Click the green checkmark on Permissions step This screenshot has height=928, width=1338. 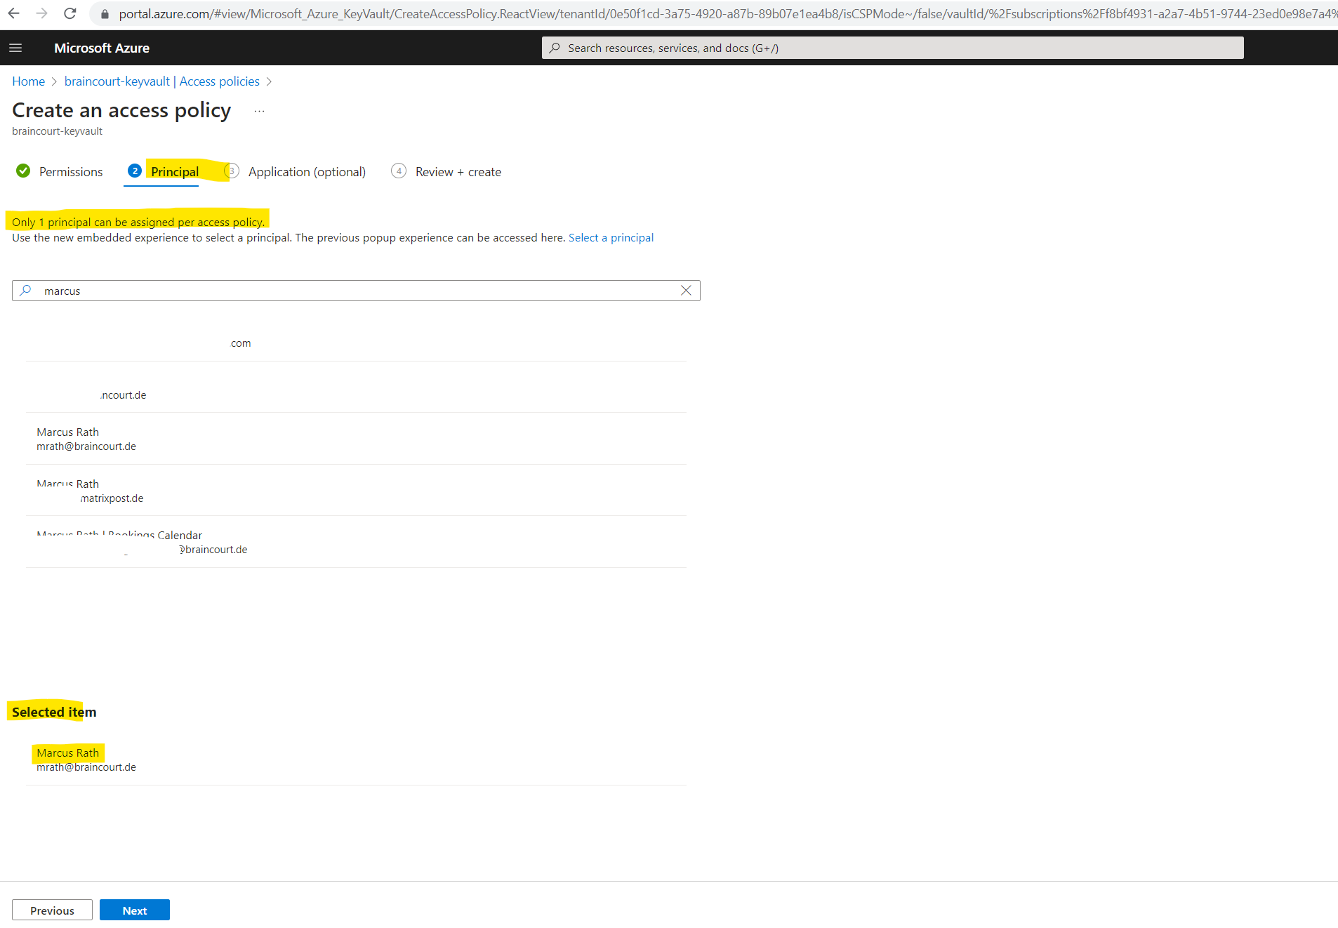(x=23, y=171)
